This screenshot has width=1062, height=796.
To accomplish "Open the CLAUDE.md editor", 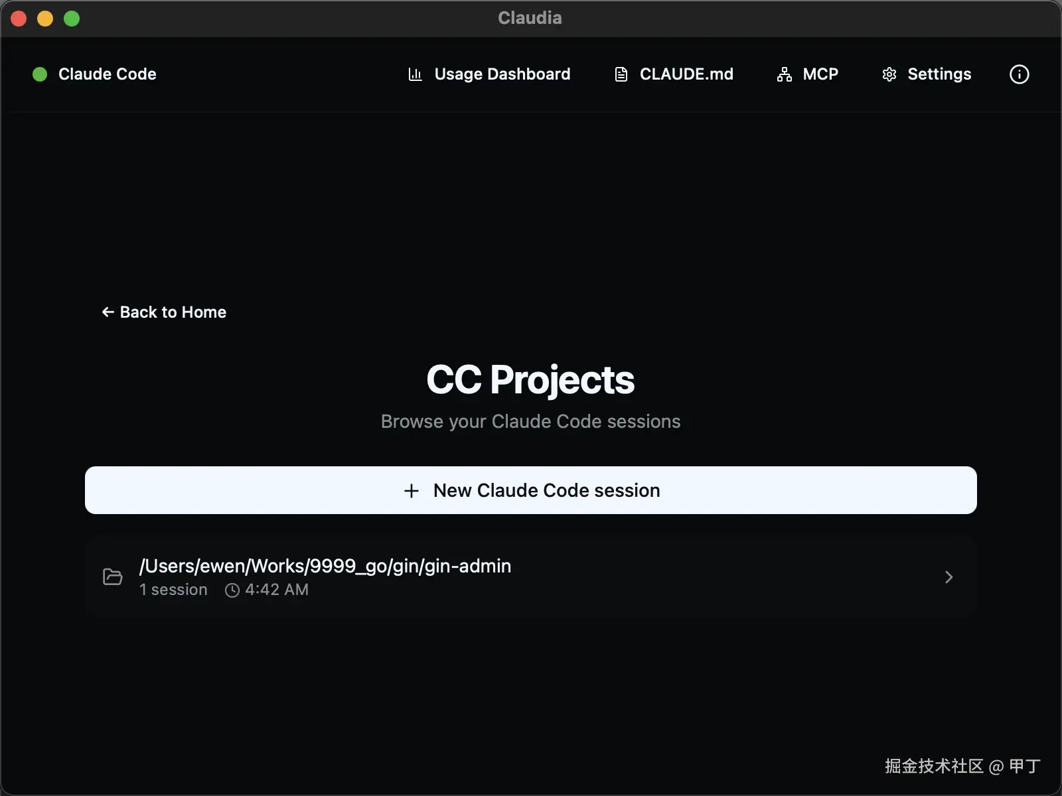I will 674,74.
